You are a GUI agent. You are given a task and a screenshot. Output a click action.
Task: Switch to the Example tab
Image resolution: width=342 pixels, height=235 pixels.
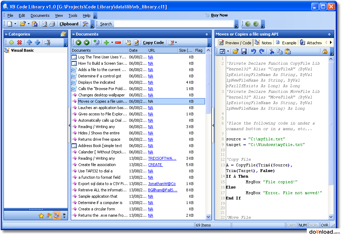[x=286, y=43]
